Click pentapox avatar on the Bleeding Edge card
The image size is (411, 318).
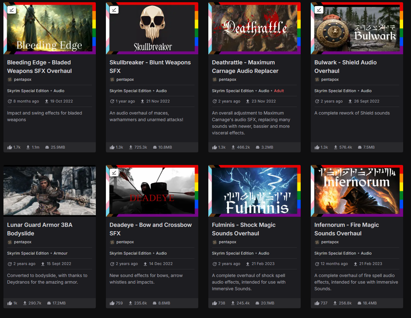pos(10,79)
